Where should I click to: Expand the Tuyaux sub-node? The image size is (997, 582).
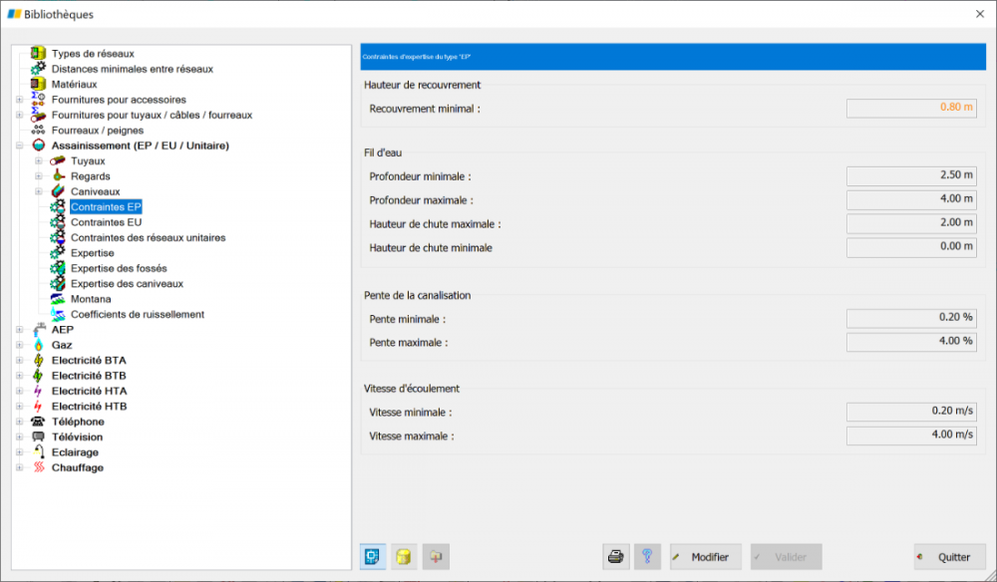pyautogui.click(x=39, y=160)
